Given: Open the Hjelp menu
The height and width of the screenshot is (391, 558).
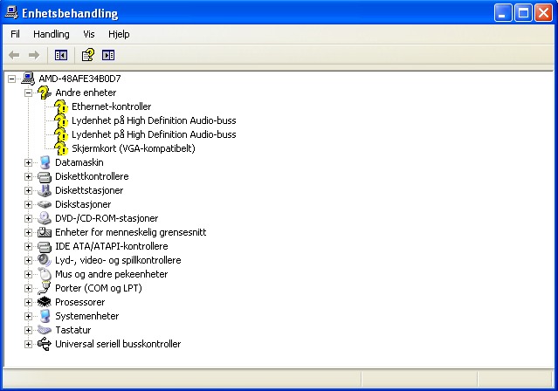Looking at the screenshot, I should point(119,34).
